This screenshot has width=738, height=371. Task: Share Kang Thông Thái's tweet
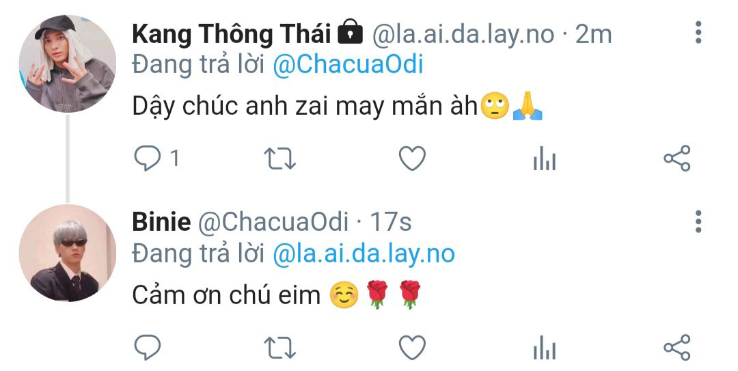click(x=676, y=159)
